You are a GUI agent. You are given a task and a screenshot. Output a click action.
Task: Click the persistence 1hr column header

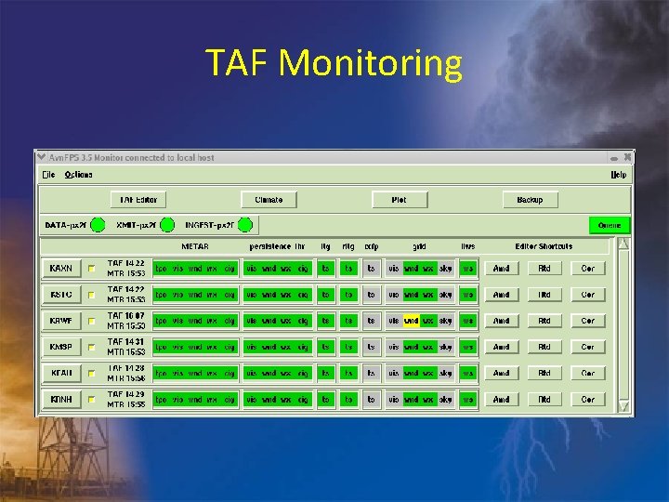coord(277,246)
